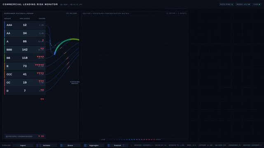This screenshot has width=264, height=148.
Task: Click the Aggregate pipeline stage
Action: (x=94, y=146)
